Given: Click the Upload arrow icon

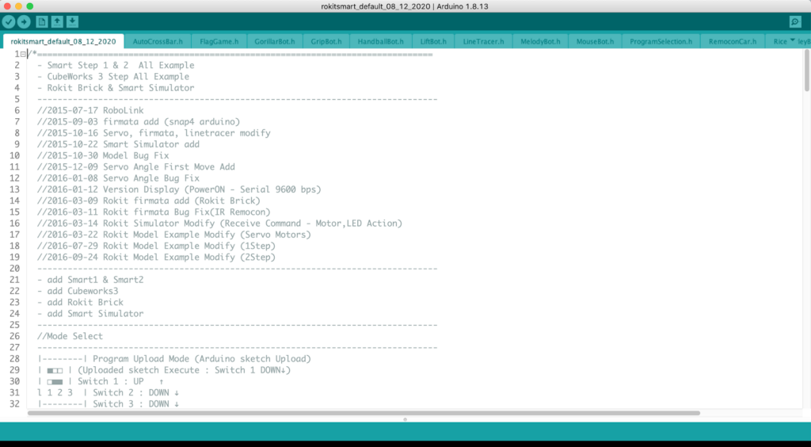Looking at the screenshot, I should coord(24,21).
